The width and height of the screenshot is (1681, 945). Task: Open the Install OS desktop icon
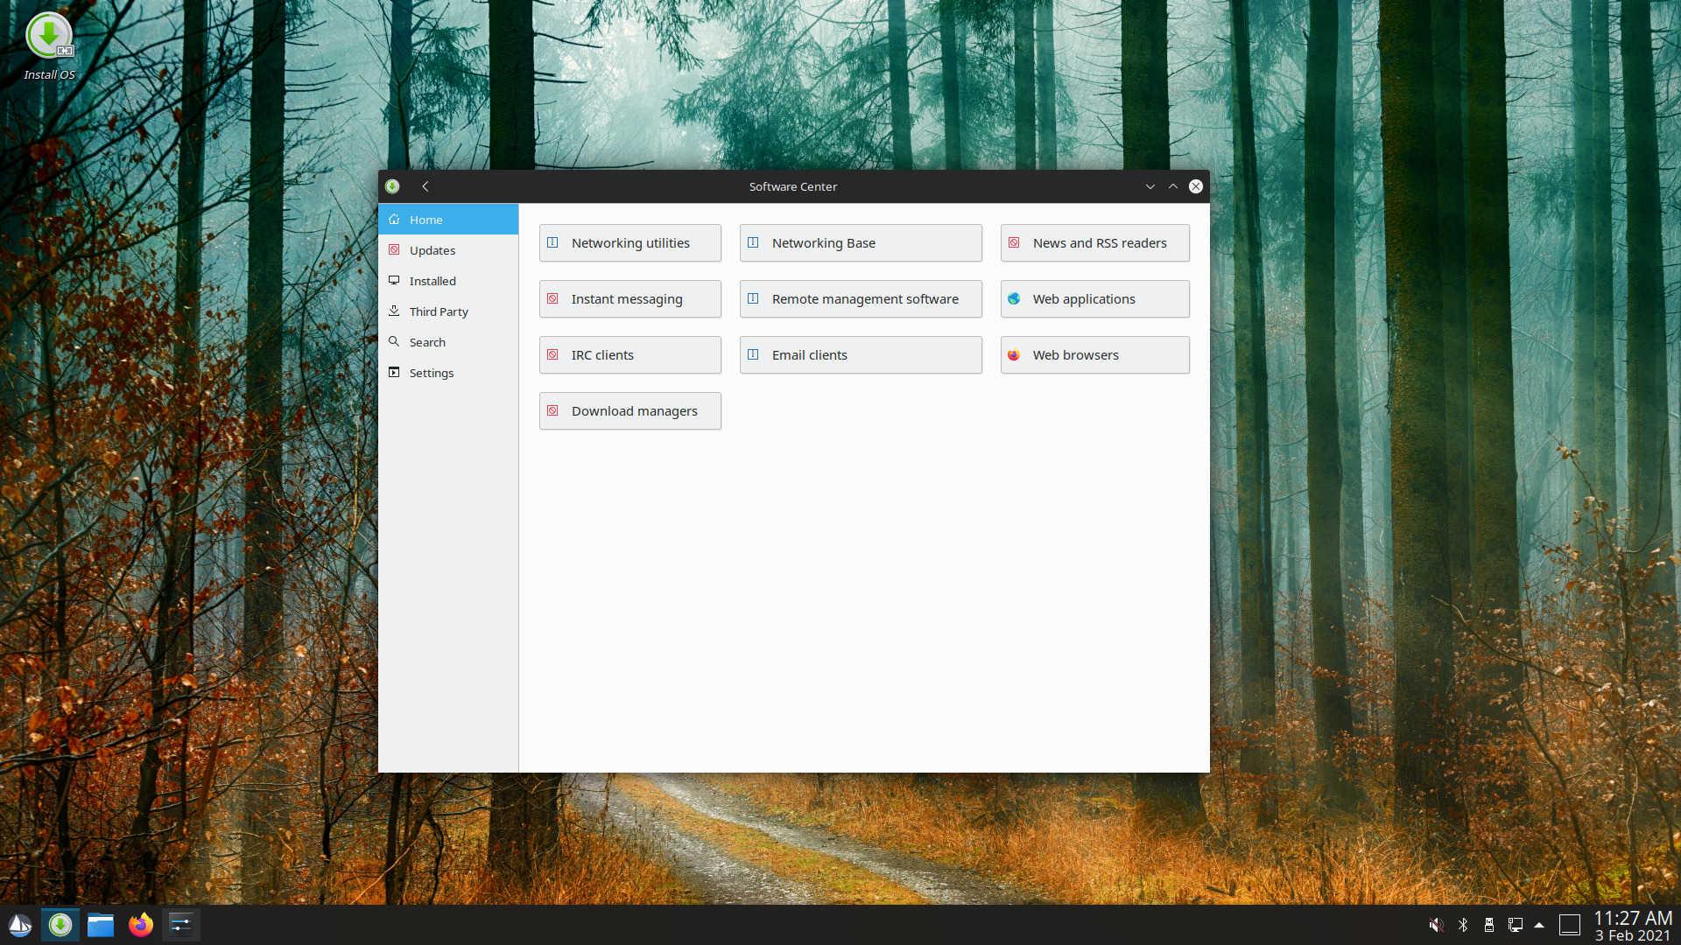pos(49,46)
